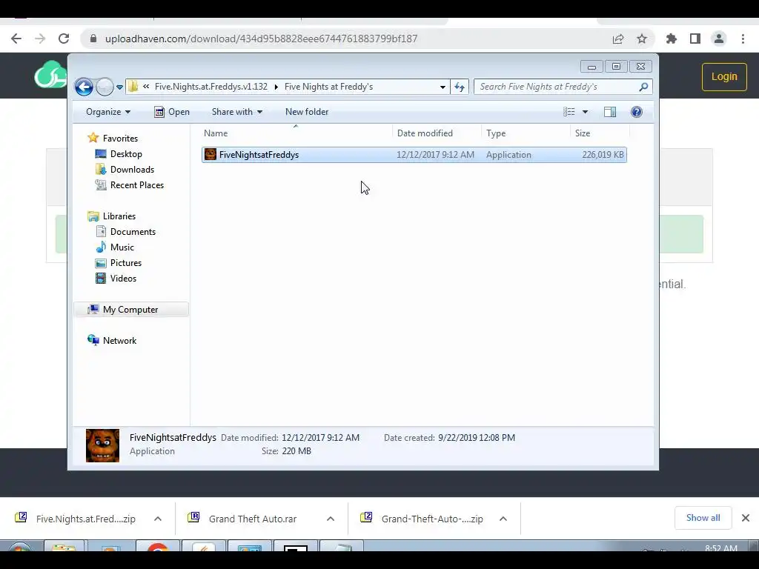Sort by Name column header
Screen dimensions: 759x569
pyautogui.click(x=295, y=133)
